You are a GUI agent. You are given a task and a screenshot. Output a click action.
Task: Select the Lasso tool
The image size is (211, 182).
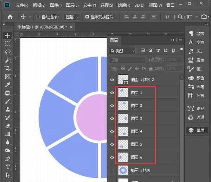[x=8, y=52]
